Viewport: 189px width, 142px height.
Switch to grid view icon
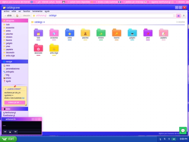click(178, 15)
